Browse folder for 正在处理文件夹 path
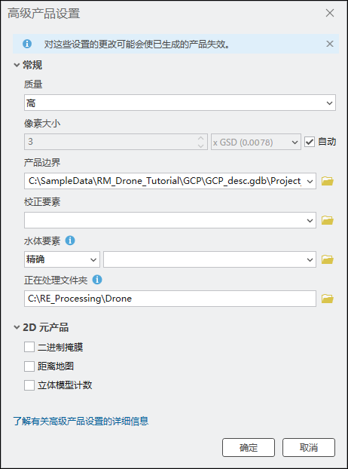The height and width of the screenshot is (469, 348). coord(328,299)
